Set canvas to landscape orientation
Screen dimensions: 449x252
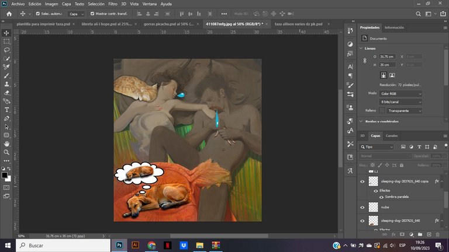tap(392, 75)
